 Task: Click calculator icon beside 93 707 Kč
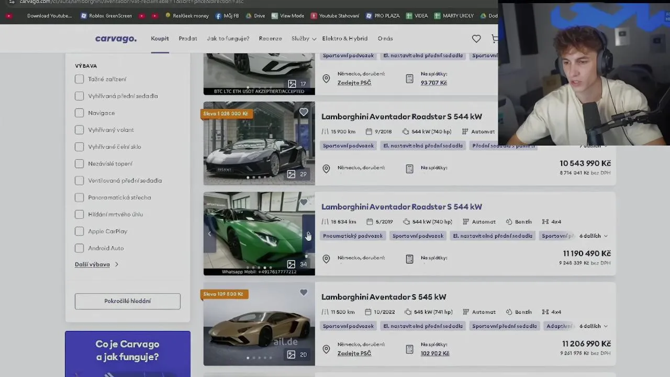click(409, 79)
